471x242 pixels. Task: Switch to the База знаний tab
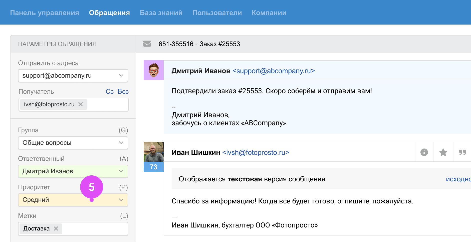[161, 13]
